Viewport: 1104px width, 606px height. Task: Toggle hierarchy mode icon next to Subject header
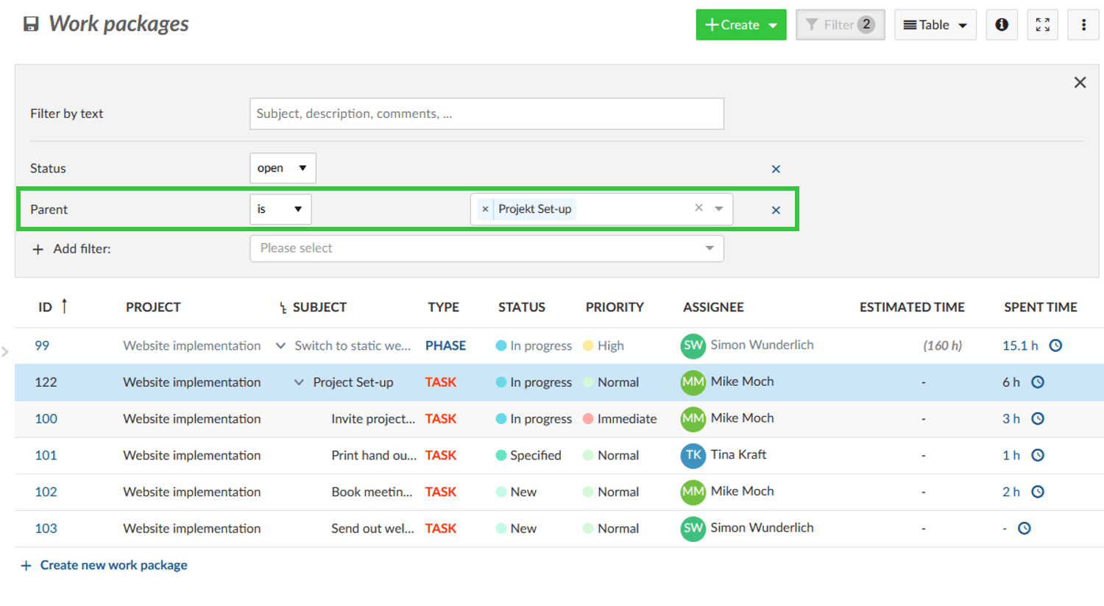click(x=283, y=309)
